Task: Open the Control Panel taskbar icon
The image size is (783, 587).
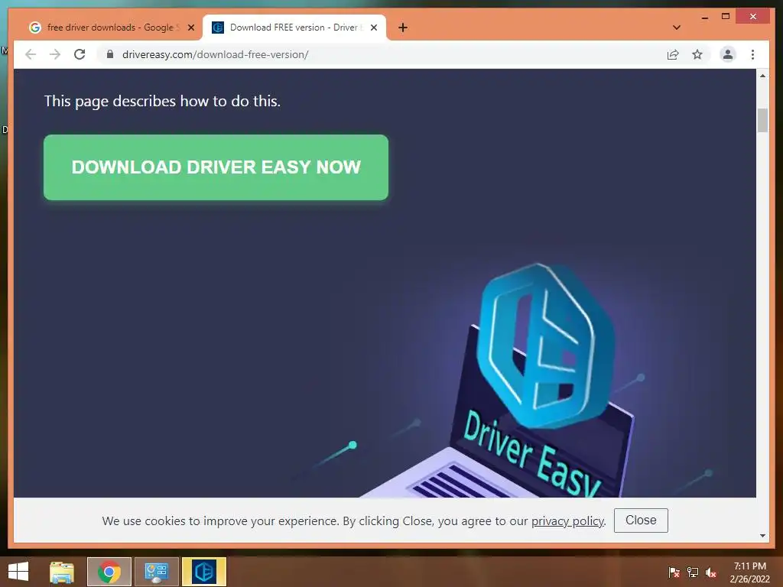Action: tap(156, 572)
